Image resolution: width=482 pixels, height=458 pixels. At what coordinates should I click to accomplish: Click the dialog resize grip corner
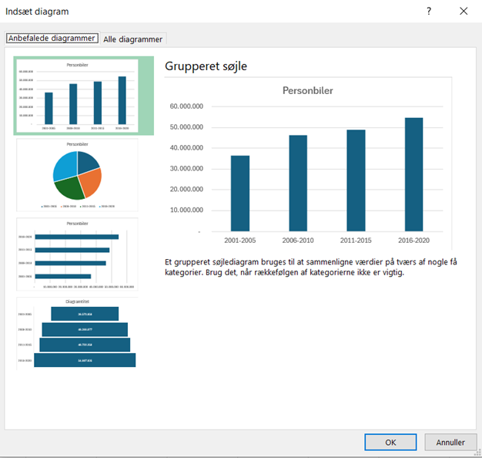click(x=477, y=453)
